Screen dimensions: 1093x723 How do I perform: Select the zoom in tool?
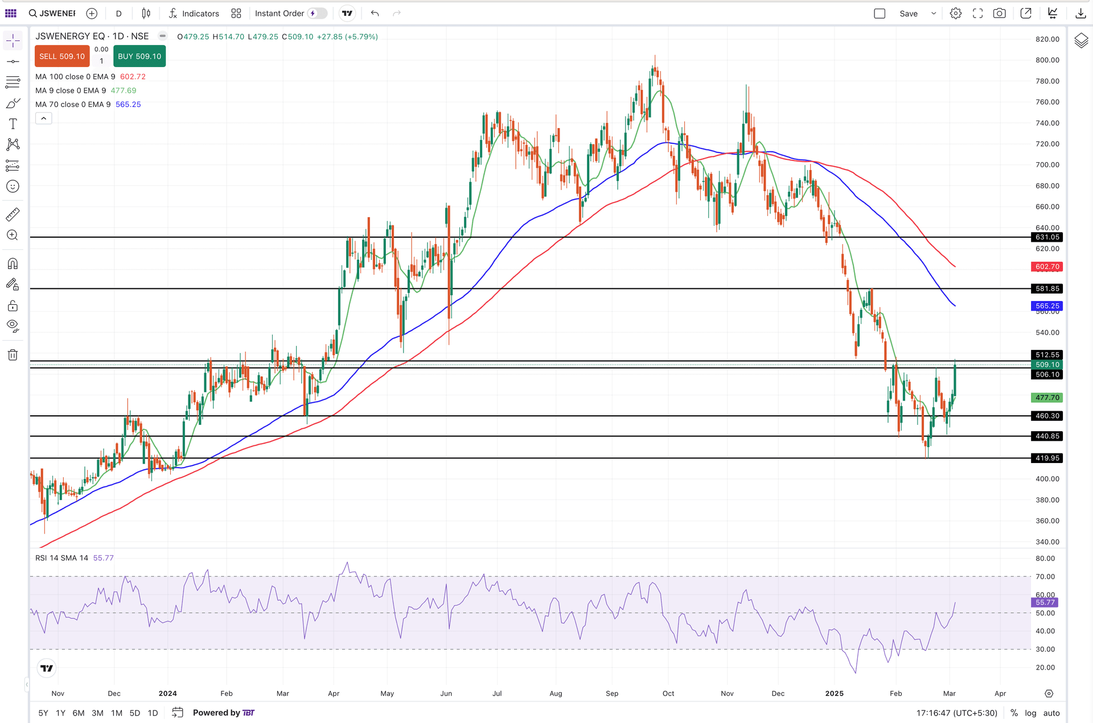pos(13,235)
